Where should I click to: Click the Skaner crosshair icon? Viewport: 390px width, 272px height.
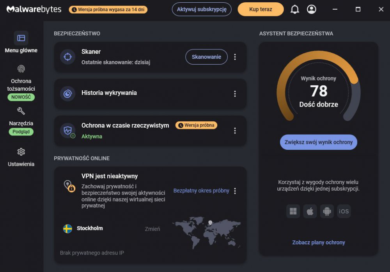pyautogui.click(x=67, y=57)
